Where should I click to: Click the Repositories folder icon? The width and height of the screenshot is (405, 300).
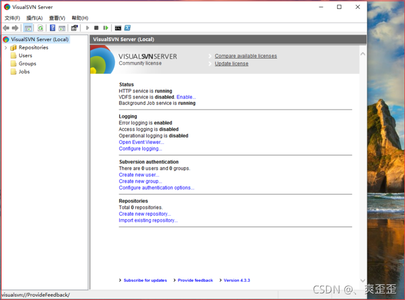click(13, 48)
